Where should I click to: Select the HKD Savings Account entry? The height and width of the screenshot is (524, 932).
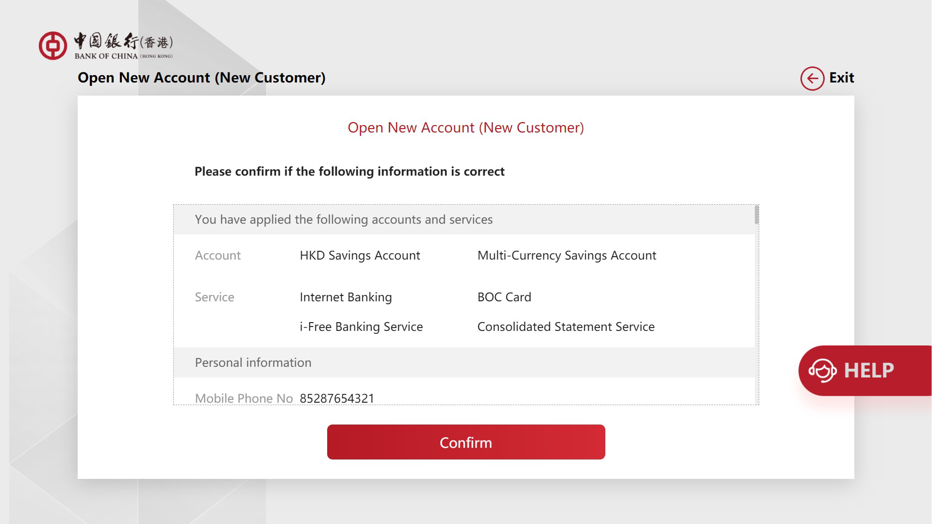pyautogui.click(x=360, y=256)
